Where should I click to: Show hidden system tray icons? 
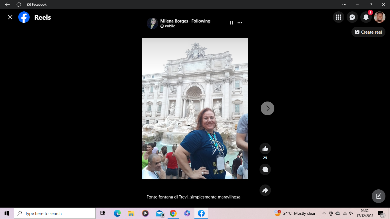[x=324, y=213]
